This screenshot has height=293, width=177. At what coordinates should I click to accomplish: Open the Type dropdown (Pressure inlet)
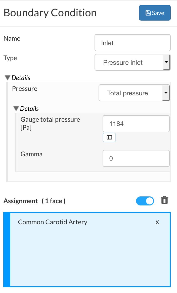pyautogui.click(x=128, y=62)
